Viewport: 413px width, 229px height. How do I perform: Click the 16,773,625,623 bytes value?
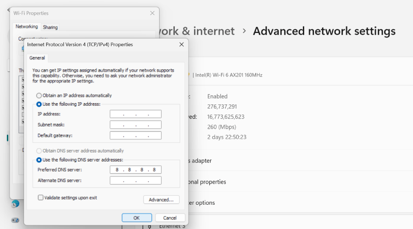pos(226,117)
